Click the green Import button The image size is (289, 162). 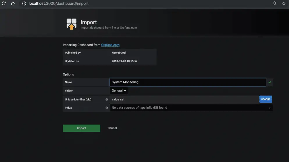tap(81, 128)
